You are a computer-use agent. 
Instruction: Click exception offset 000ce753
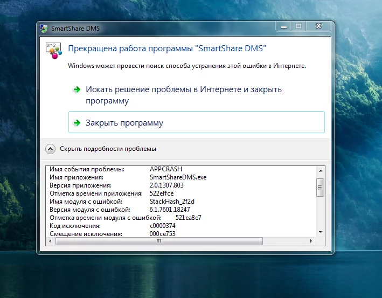[x=162, y=233]
